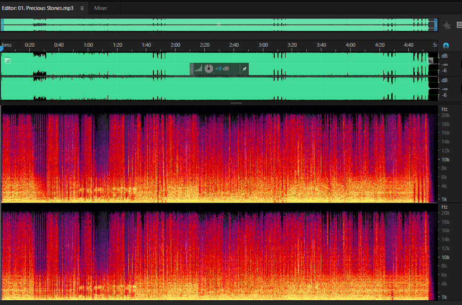Click 4:20 on the time ruler
Screen dimensions: 462x305
380,45
